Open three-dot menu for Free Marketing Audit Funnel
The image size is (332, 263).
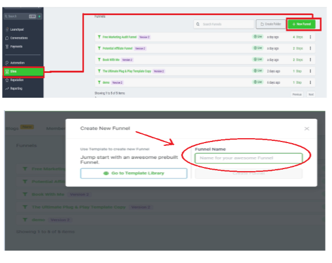(310, 37)
